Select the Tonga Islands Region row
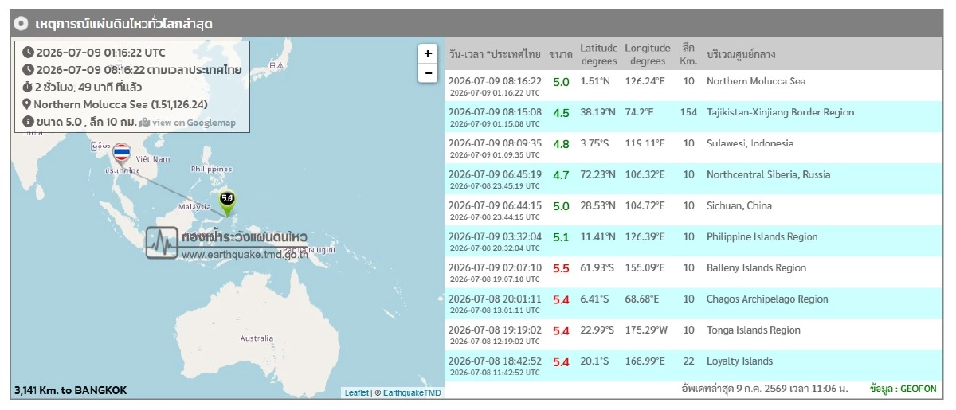 (x=692, y=334)
